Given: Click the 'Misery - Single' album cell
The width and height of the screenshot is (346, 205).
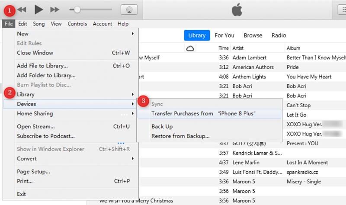Looking at the screenshot, I should click(x=304, y=182).
